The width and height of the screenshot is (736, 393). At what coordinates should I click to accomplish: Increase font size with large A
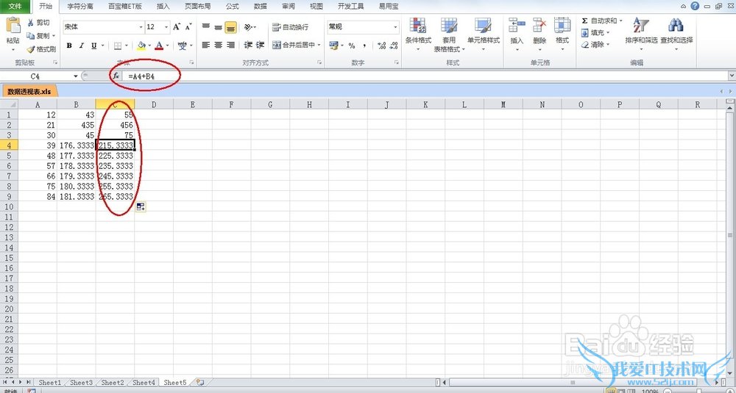[x=177, y=27]
